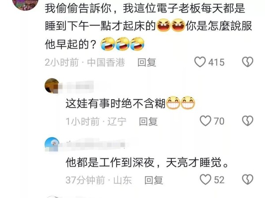Dislike the Hong Kong comment via broken heart

tap(248, 62)
